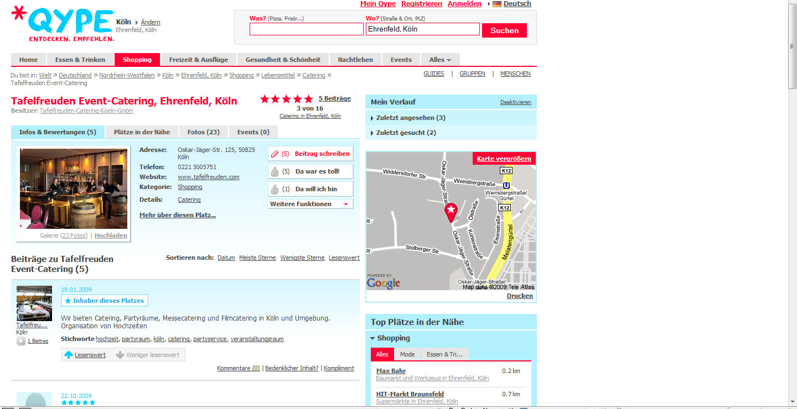Click the Wo? location field
797x409 pixels.
tap(423, 29)
